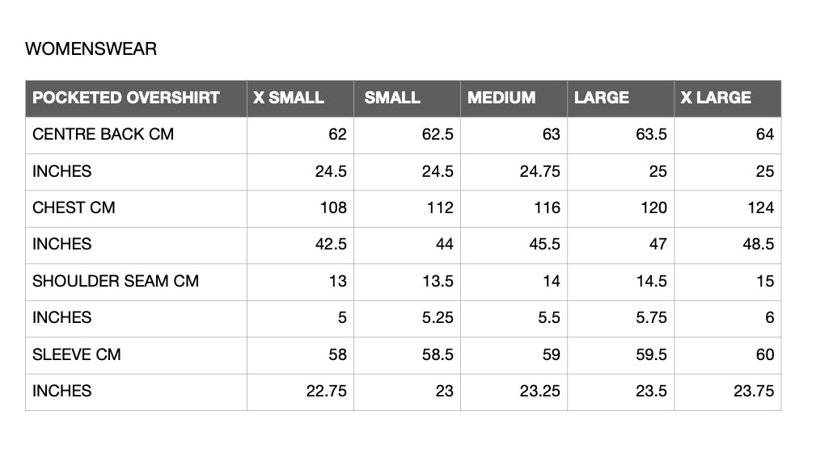This screenshot has height=461, width=833.
Task: Select the cell with value 22.75
Action: coord(300,392)
